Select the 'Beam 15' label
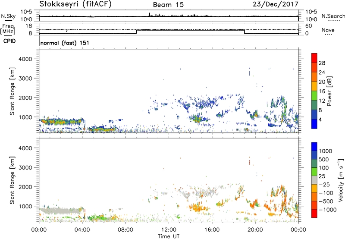Viewport: 345px width, 239px height. 168,5
